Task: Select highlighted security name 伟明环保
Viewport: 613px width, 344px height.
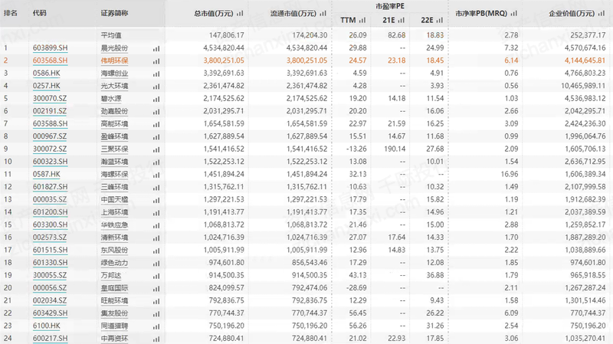Action: (114, 61)
